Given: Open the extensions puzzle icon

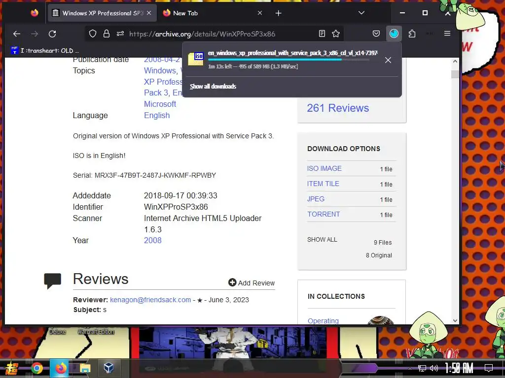Looking at the screenshot, I should pos(412,33).
